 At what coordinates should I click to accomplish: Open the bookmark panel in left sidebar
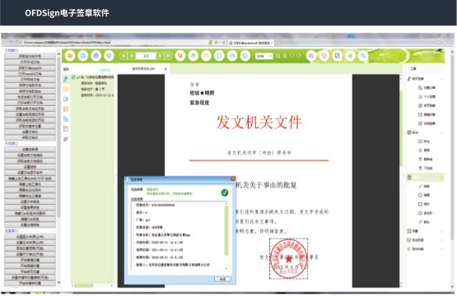[66, 129]
